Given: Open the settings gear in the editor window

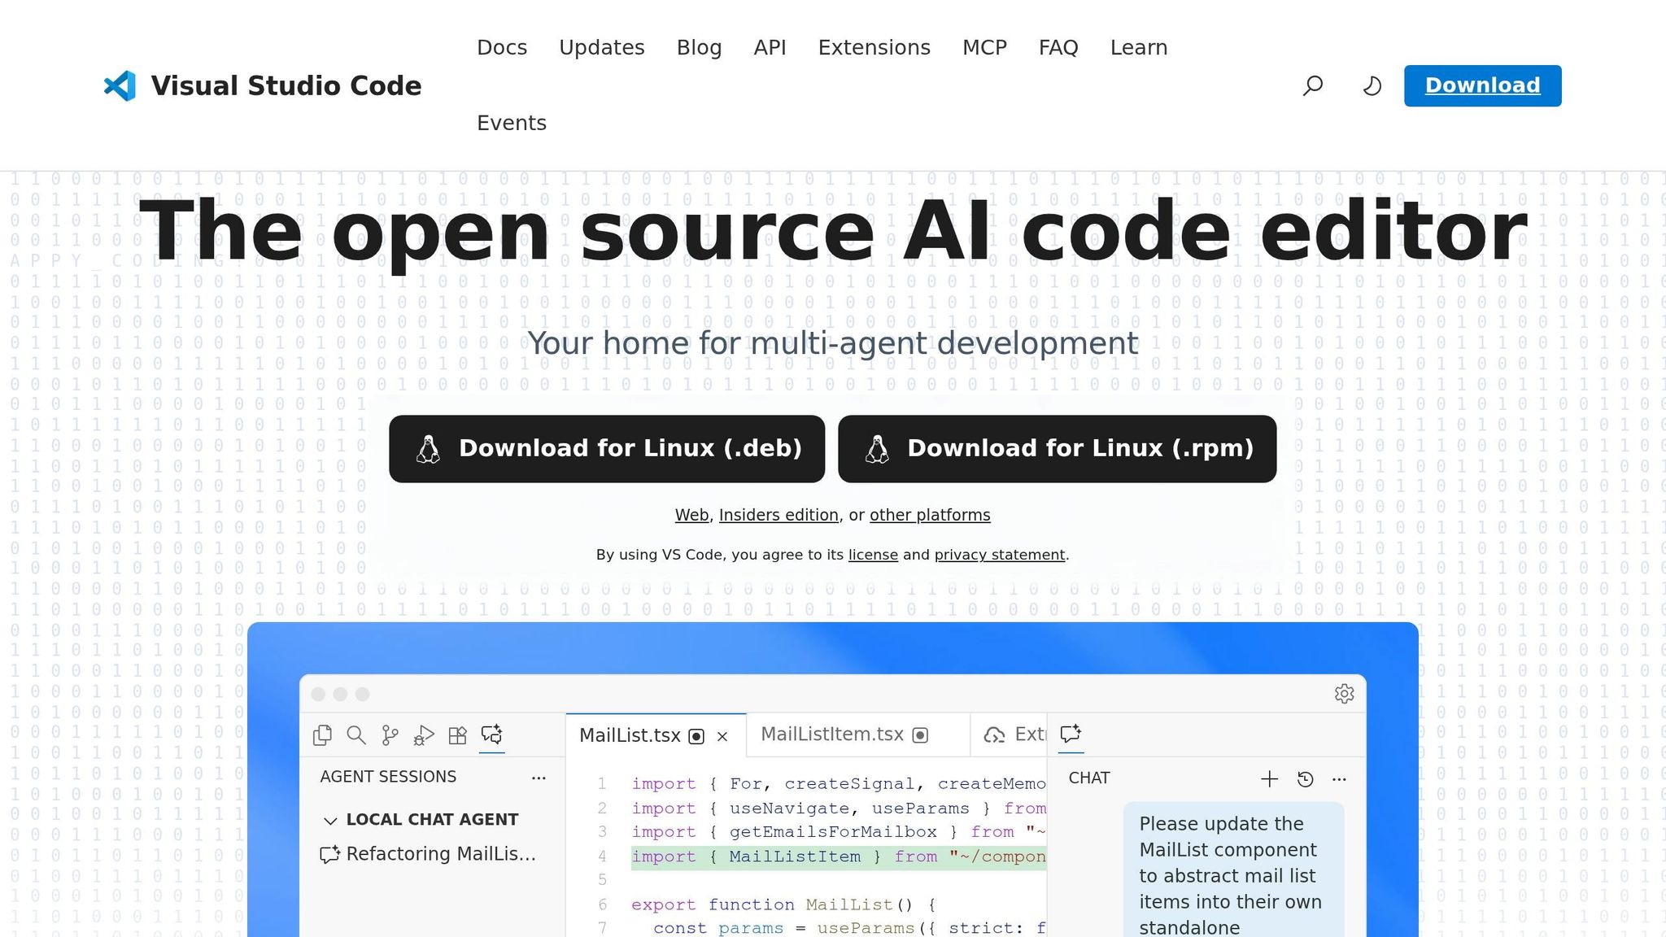Looking at the screenshot, I should [x=1345, y=694].
